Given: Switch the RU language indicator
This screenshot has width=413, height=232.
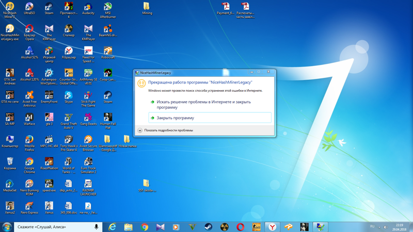Looking at the screenshot, I should coord(372,226).
